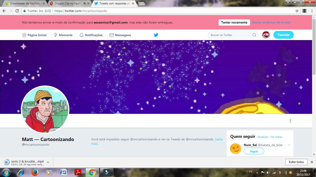Open Num_Sei's smiley avatar

[x=236, y=149]
